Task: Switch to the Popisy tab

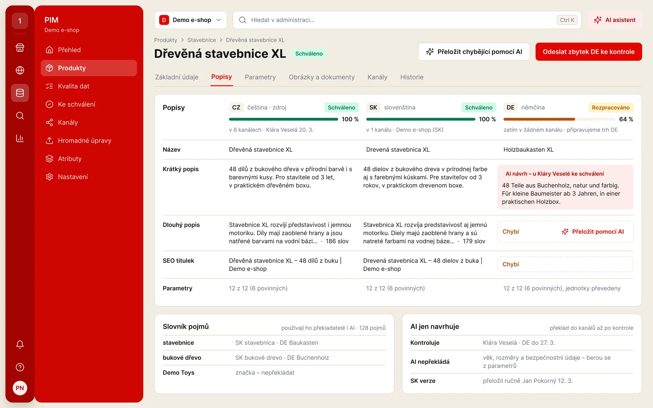Action: click(x=221, y=77)
